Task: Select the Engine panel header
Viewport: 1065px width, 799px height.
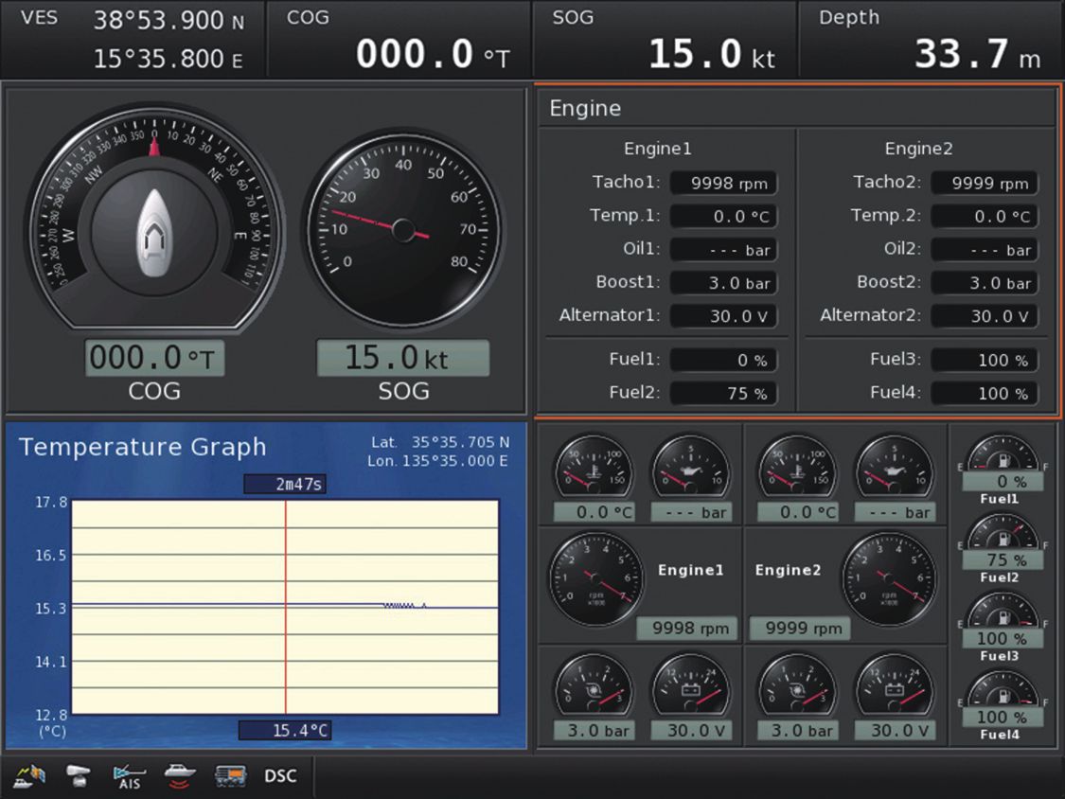Action: [x=796, y=108]
